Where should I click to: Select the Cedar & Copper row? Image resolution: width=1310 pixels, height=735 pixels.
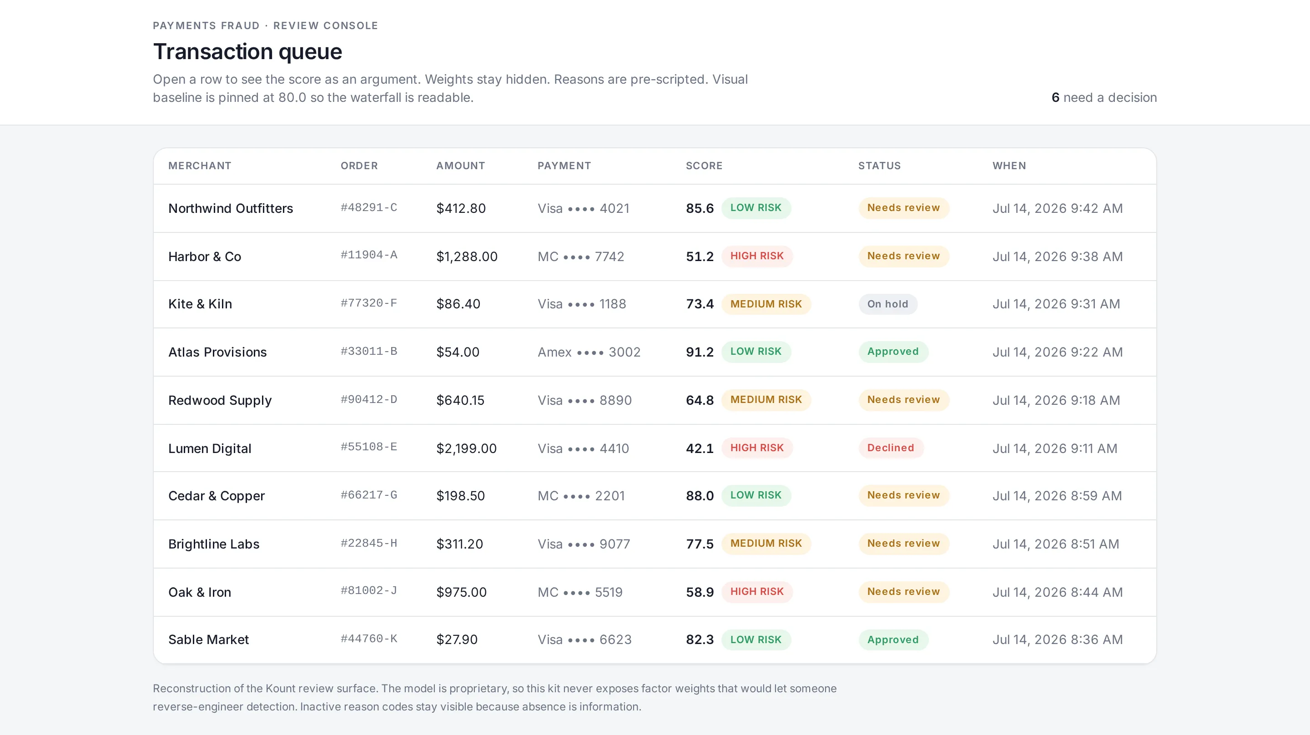pyautogui.click(x=655, y=496)
